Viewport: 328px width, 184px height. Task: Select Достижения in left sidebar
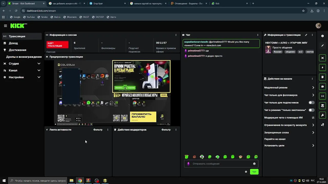point(22,50)
